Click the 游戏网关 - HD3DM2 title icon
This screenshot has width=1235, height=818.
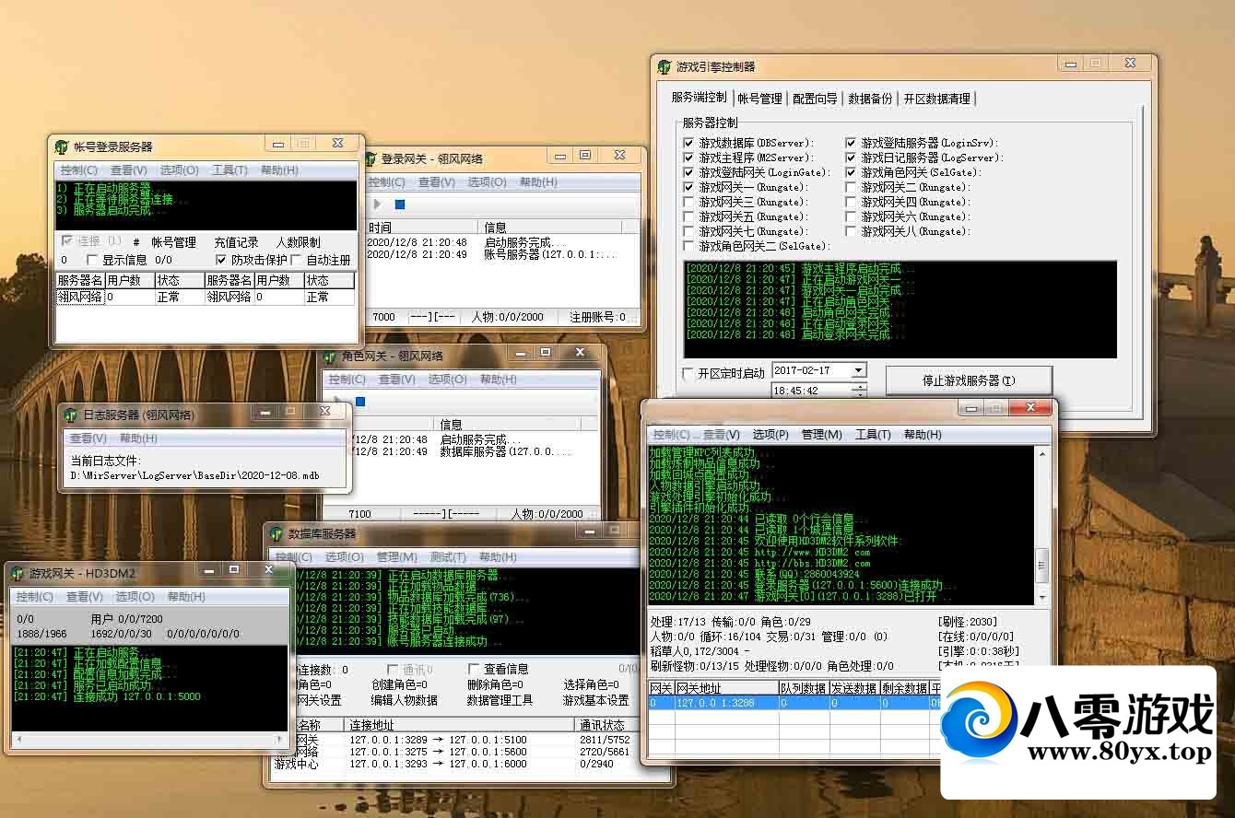coord(18,574)
